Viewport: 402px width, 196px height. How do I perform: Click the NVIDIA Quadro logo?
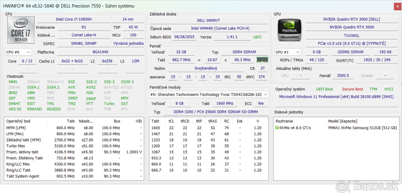tap(289, 30)
